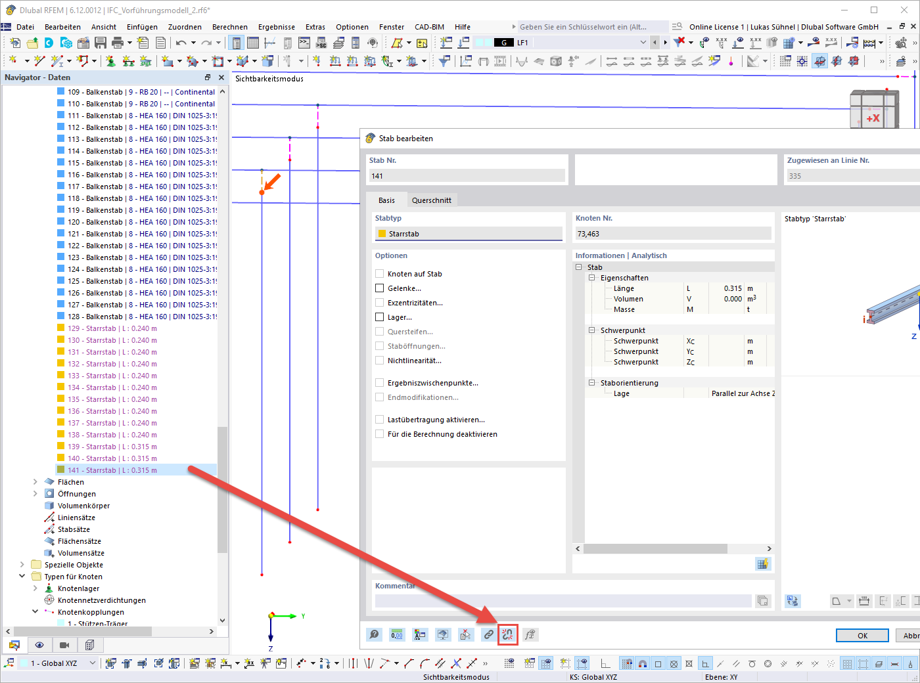This screenshot has height=683, width=920.
Task: Open the Stabtyp 'Starrstab' dropdown
Action: [469, 234]
